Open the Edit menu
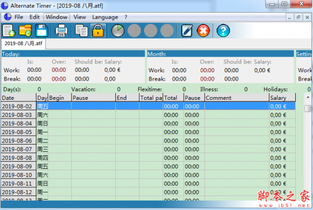This screenshot has height=210, width=313. (x=34, y=17)
